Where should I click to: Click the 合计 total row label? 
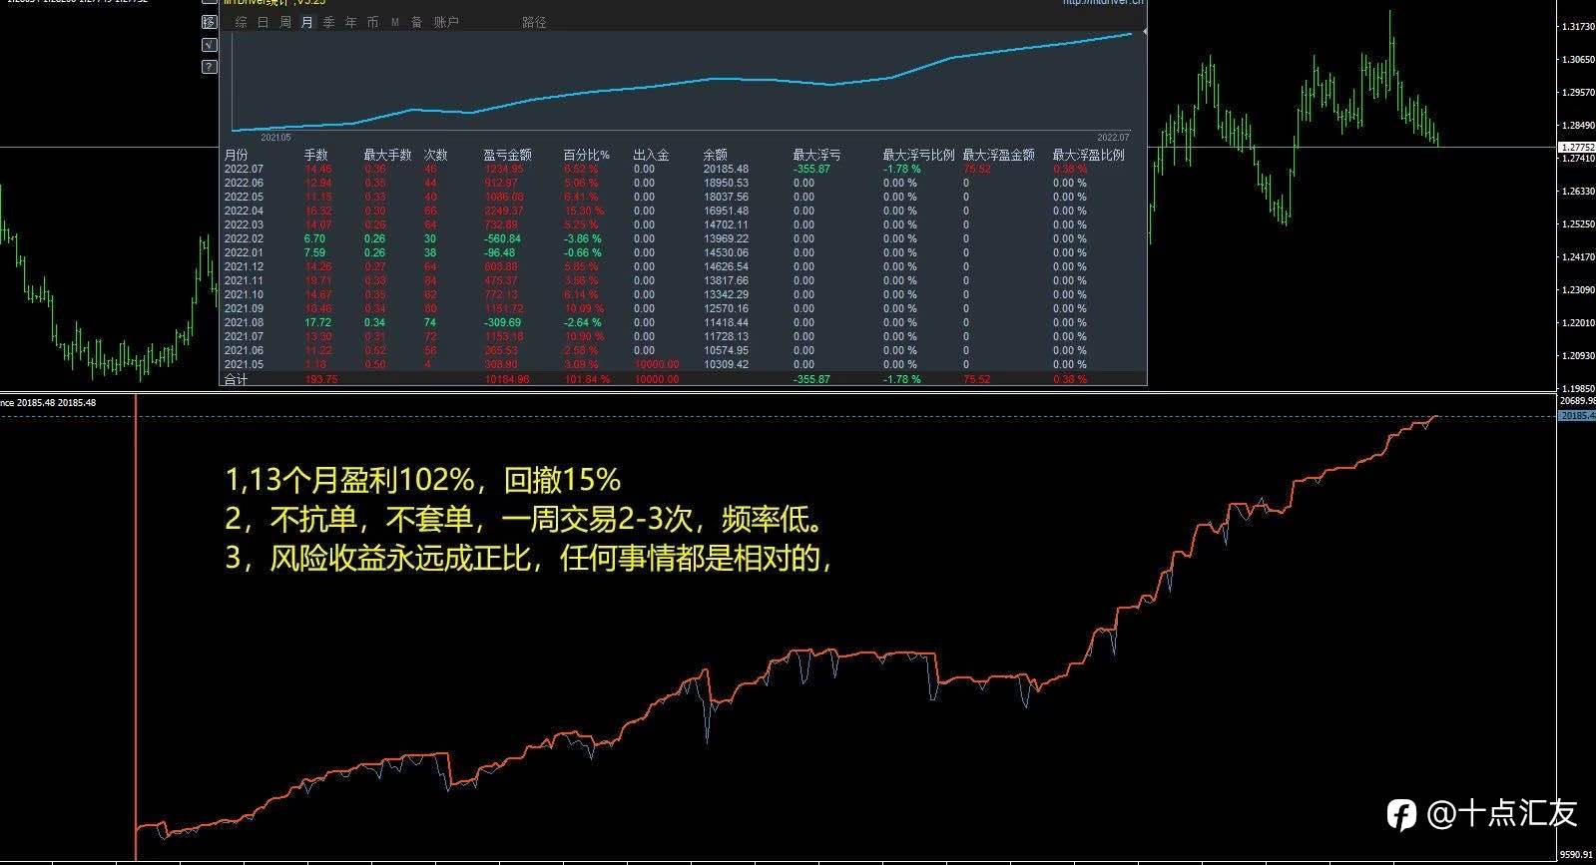coord(236,379)
